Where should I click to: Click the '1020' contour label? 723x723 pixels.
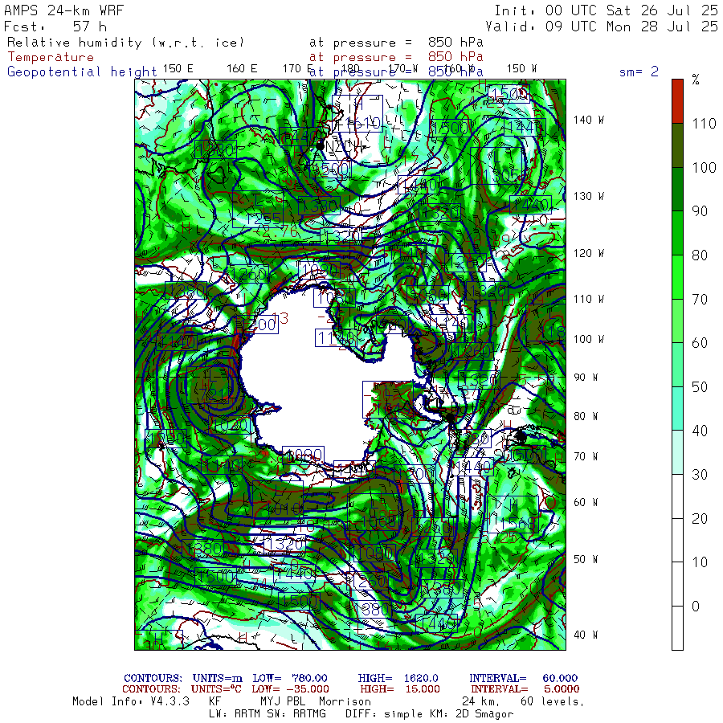[x=230, y=424]
